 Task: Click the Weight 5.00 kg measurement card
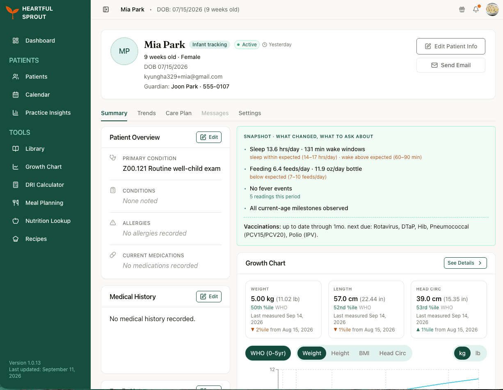(284, 309)
